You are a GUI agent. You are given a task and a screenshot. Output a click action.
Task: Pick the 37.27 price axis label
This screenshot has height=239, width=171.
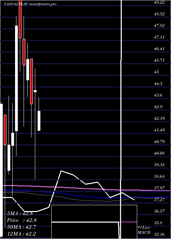pyautogui.click(x=159, y=199)
